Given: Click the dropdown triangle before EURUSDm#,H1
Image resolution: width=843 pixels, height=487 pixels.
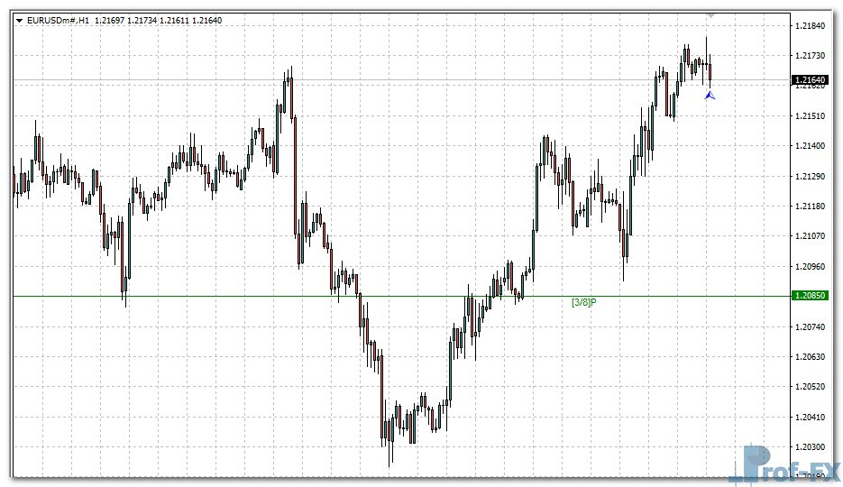Looking at the screenshot, I should point(20,20).
